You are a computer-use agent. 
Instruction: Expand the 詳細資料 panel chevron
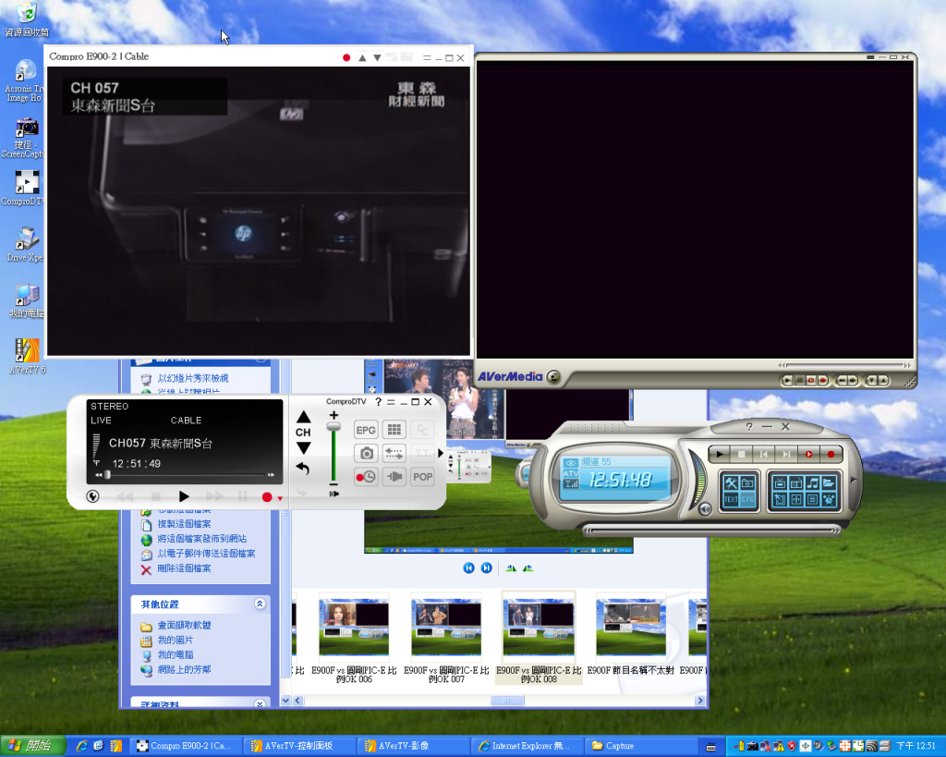click(x=260, y=704)
